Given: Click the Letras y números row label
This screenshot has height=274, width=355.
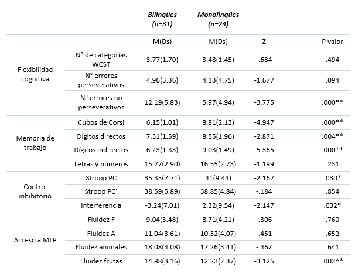Looking at the screenshot, I should pos(102,163).
